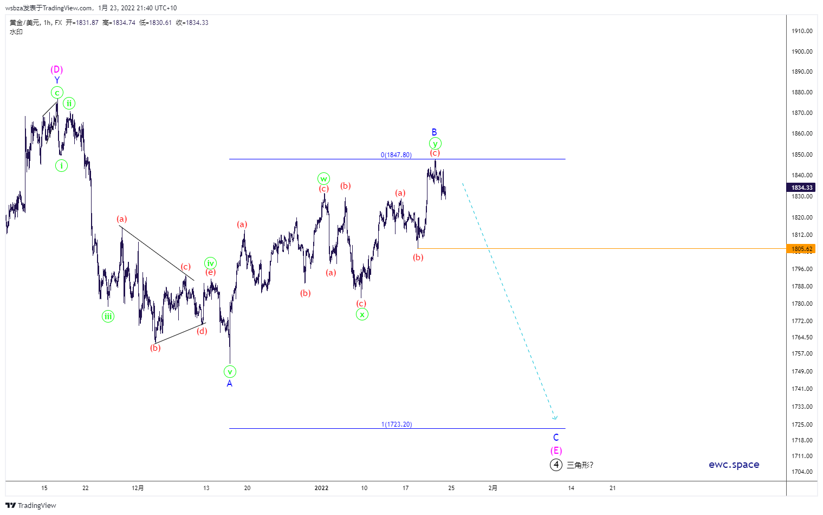
Task: Click the green circled ii wave label
Action: click(x=69, y=104)
